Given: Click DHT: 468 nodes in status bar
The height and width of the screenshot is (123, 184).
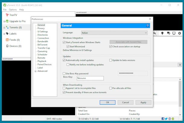Looking at the screenshot, I should (x=54, y=119).
